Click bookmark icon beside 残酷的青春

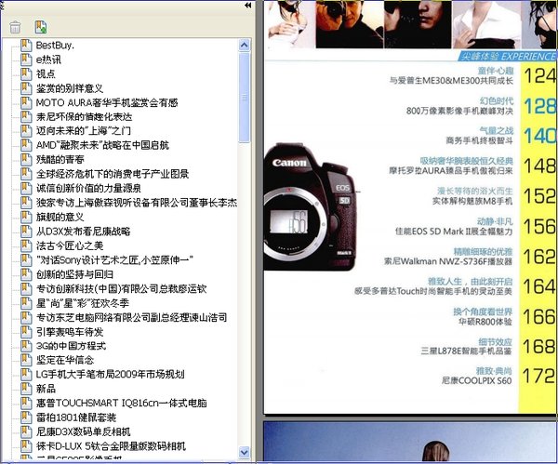(x=26, y=159)
